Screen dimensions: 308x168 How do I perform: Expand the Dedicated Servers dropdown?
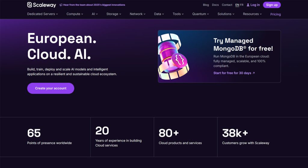(x=42, y=14)
